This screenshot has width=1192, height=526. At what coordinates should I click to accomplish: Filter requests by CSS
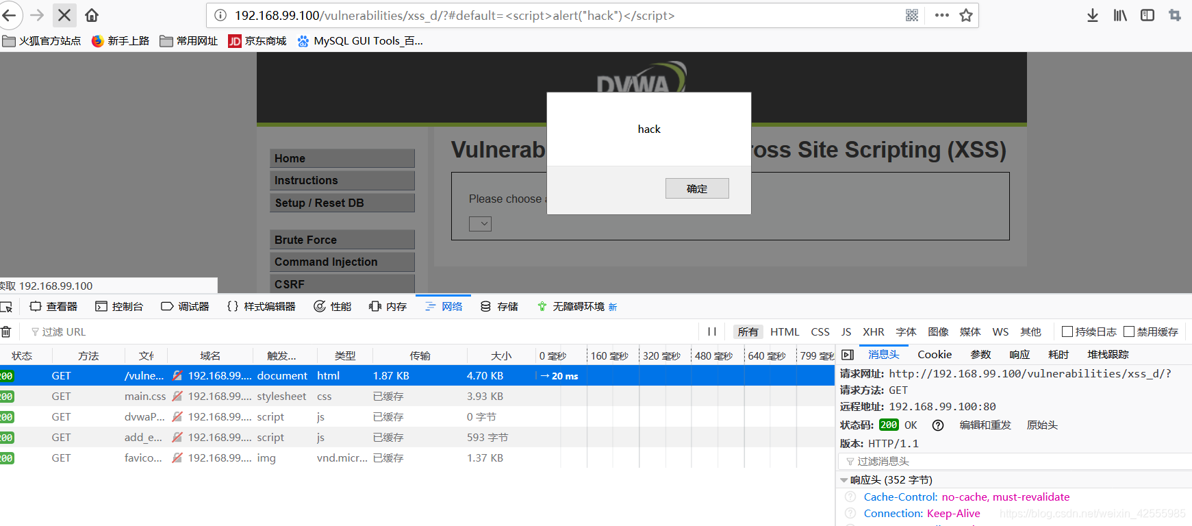click(820, 331)
